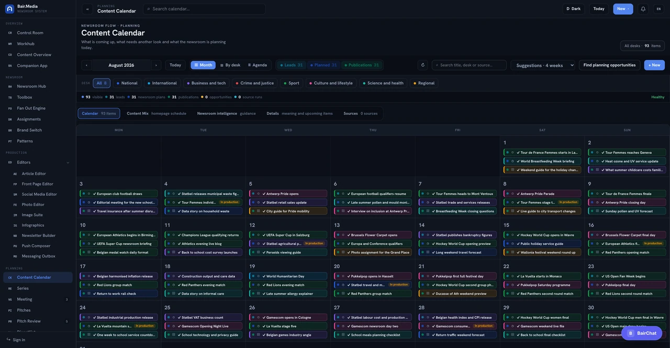Click the Sign in icon link
The height and width of the screenshot is (348, 670).
(x=16, y=340)
